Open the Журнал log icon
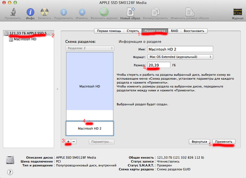This screenshot has width=246, height=178. pyautogui.click(x=238, y=12)
